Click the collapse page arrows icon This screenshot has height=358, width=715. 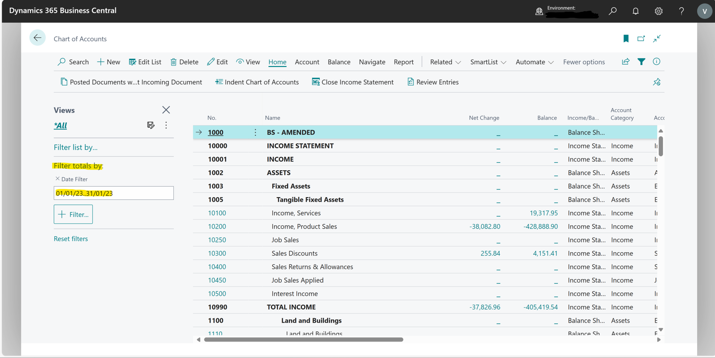coord(657,38)
